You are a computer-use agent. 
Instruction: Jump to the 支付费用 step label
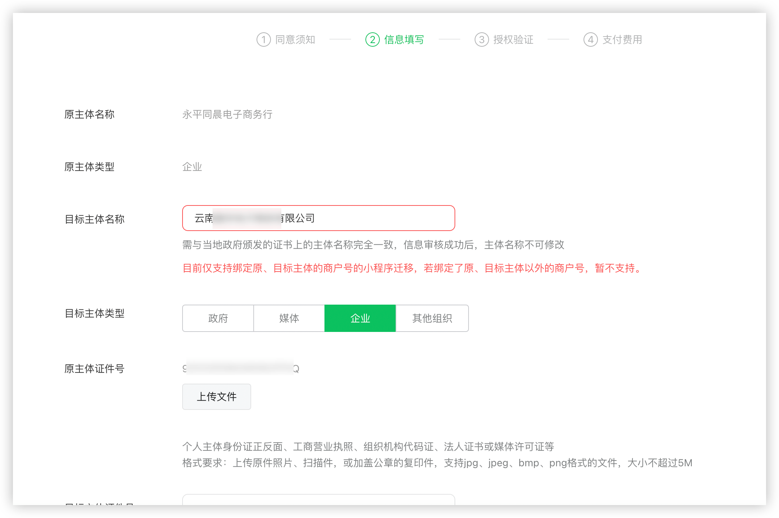tap(622, 40)
